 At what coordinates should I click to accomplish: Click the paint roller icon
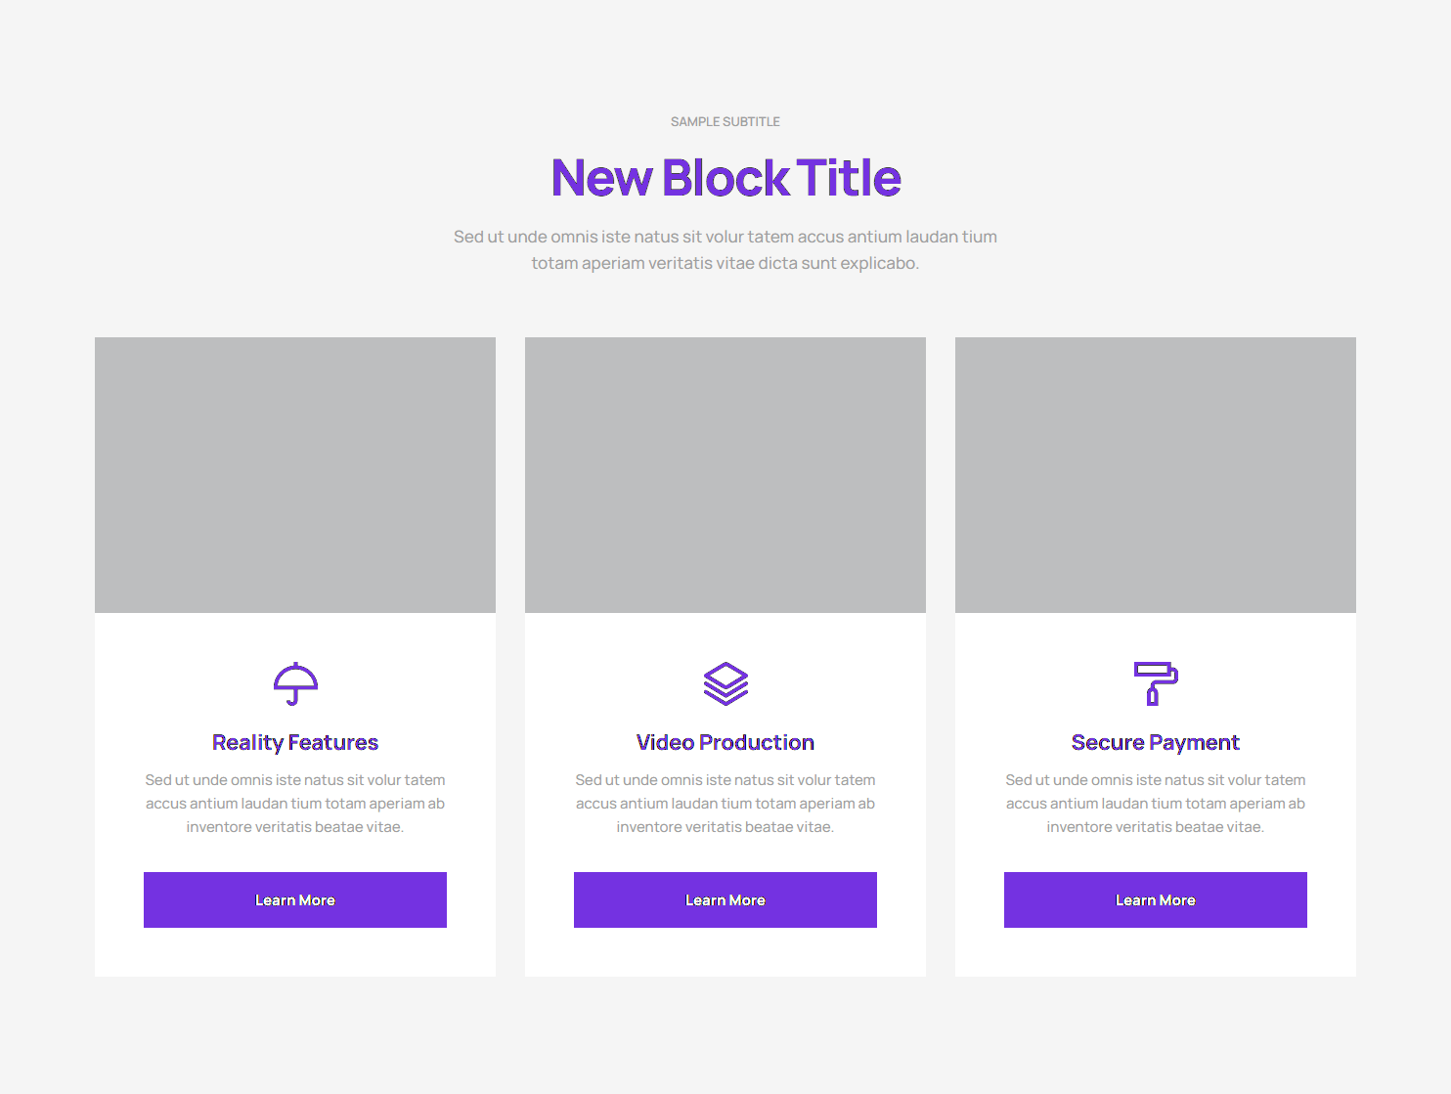1156,683
